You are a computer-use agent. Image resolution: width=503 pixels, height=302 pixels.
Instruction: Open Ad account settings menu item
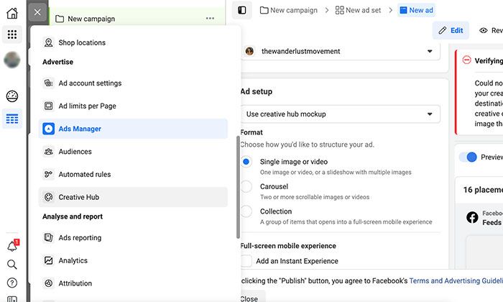point(133,83)
